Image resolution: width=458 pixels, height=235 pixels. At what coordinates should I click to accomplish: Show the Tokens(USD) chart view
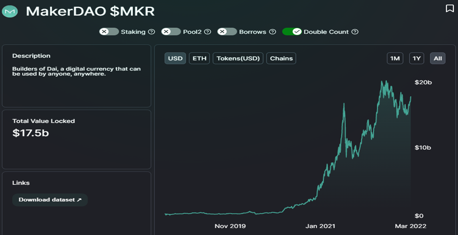click(x=238, y=59)
